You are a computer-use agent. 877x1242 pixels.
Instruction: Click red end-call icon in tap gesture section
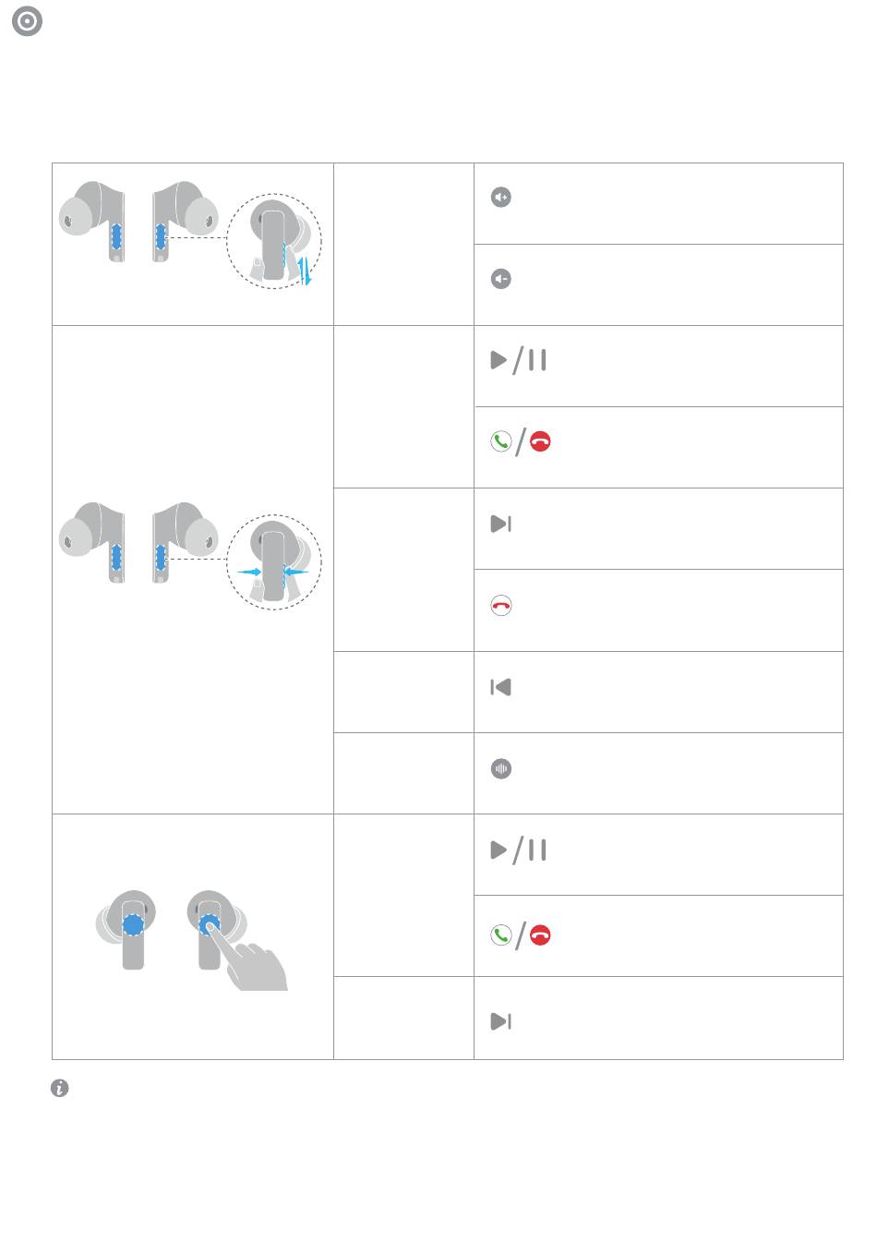pos(541,935)
